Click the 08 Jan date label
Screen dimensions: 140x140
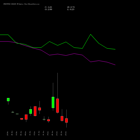pos(21,133)
